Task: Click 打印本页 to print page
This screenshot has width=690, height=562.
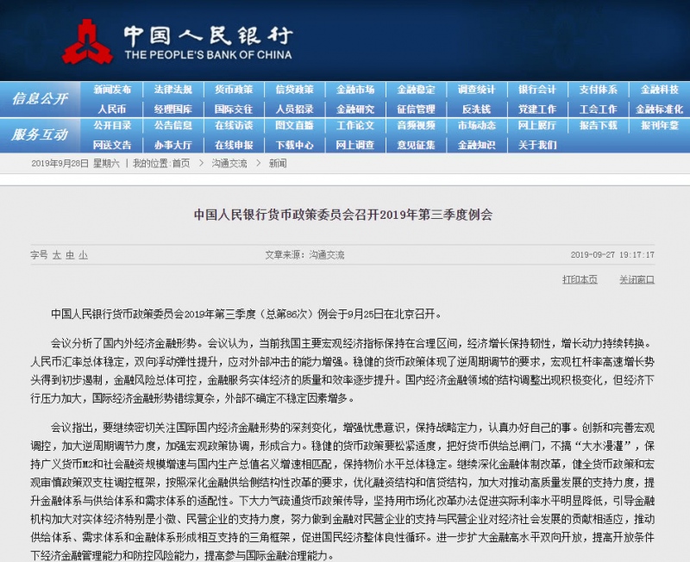Action: tap(580, 280)
